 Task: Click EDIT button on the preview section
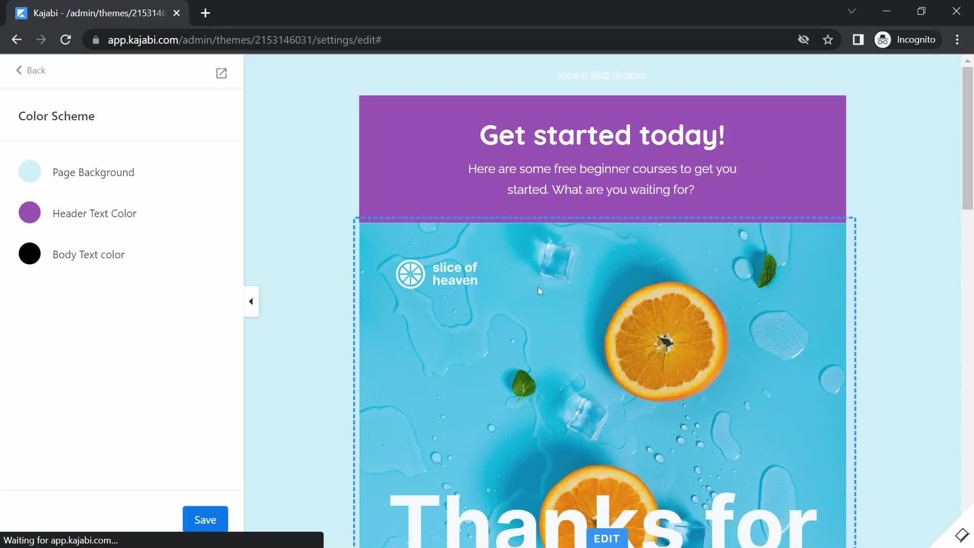click(x=606, y=538)
